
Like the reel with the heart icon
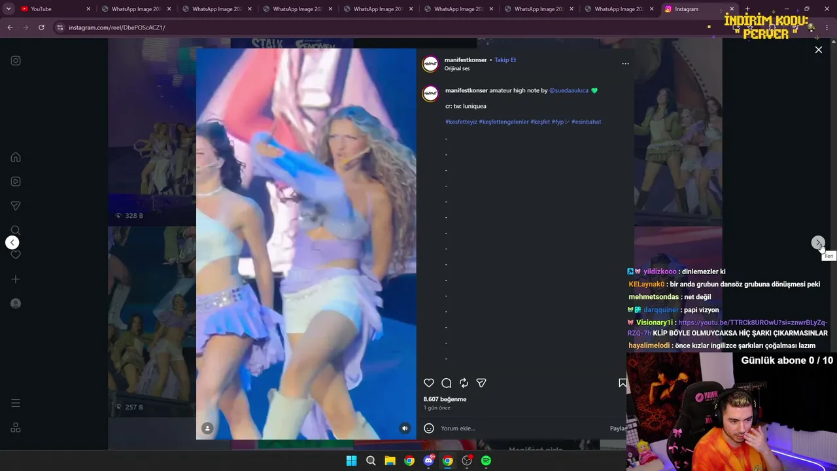pyautogui.click(x=429, y=383)
